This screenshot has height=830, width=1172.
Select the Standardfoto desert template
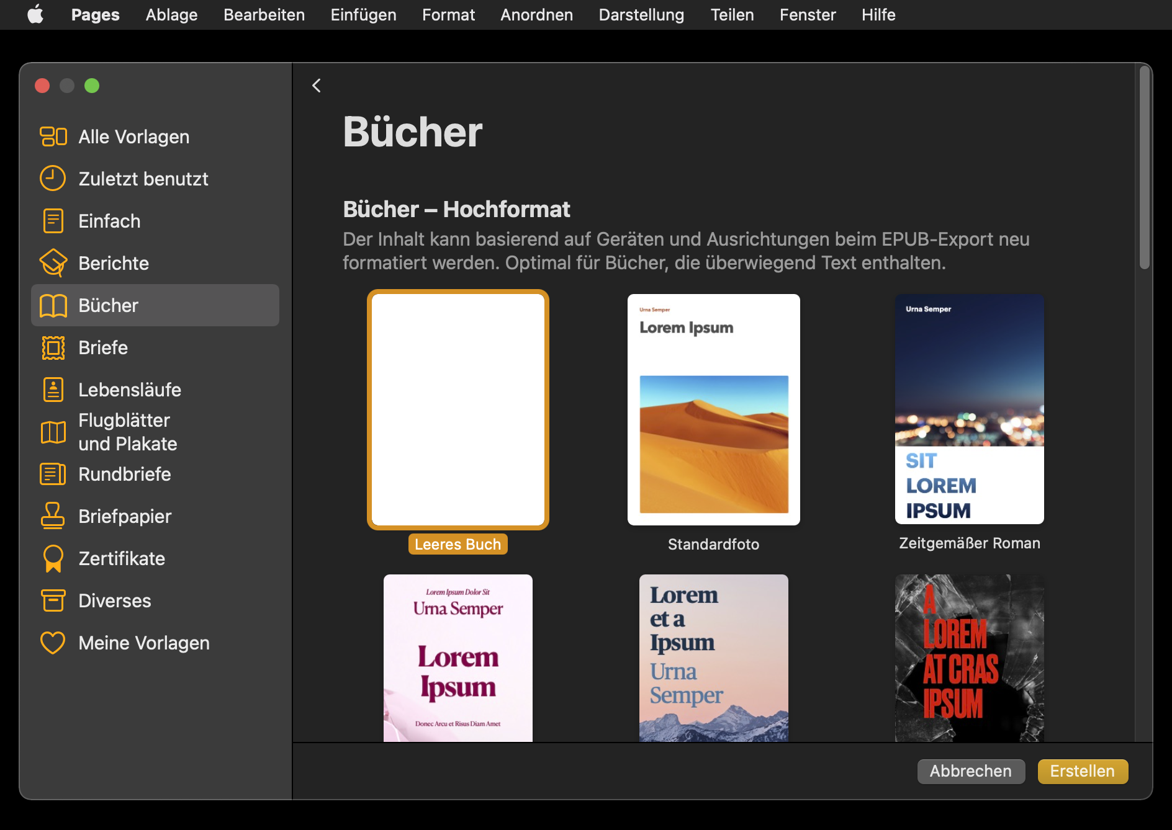tap(714, 409)
